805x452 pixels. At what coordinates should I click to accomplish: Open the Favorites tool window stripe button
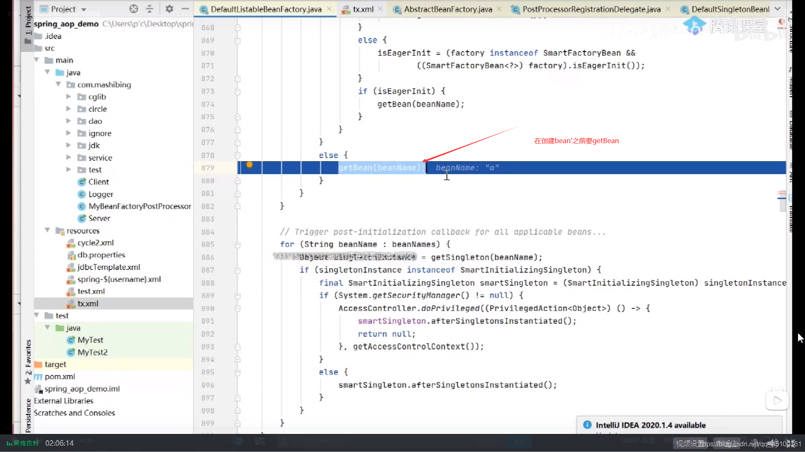[x=28, y=362]
